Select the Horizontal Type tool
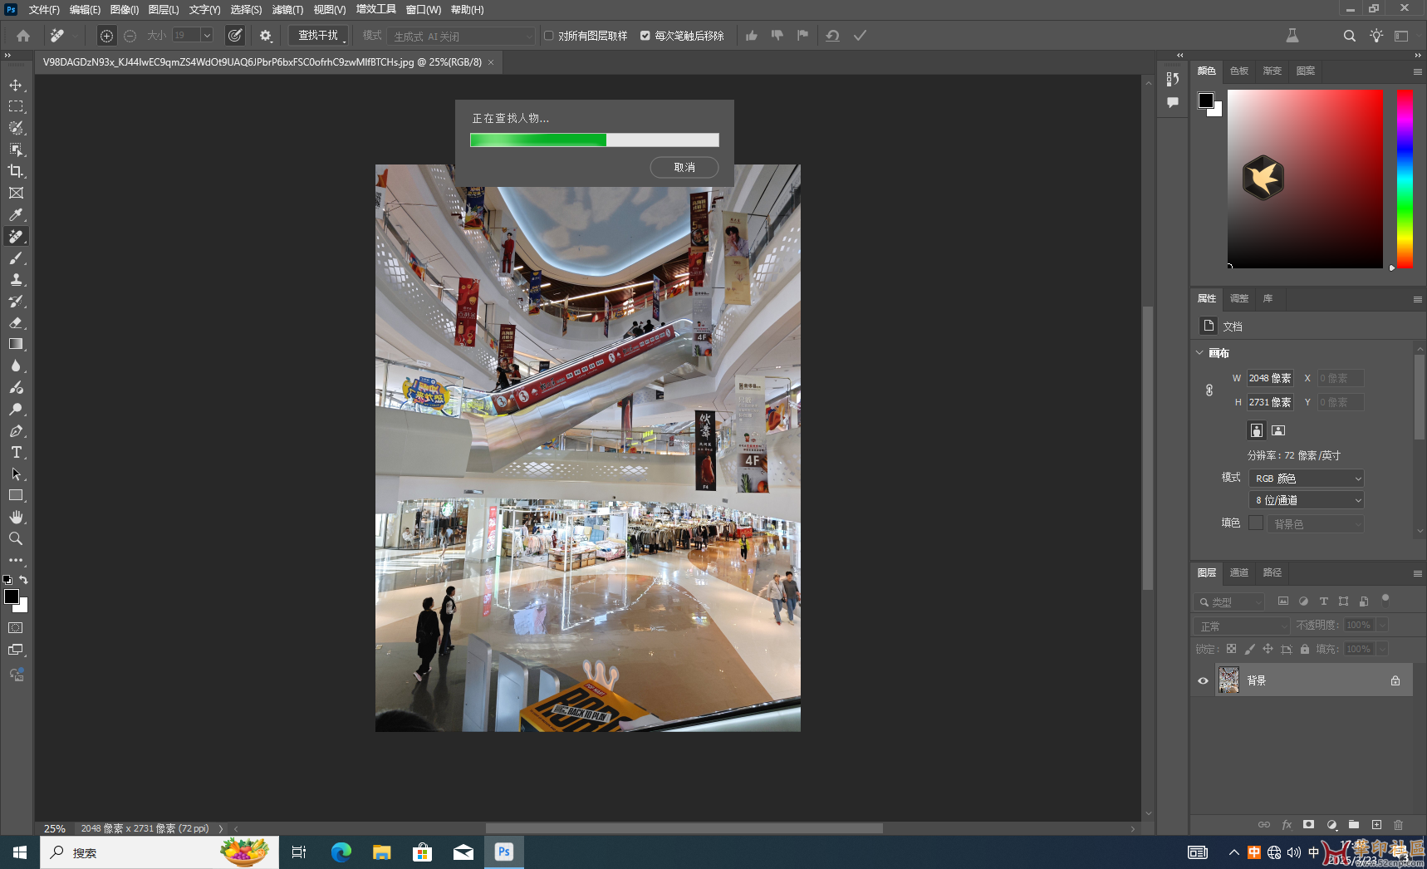The height and width of the screenshot is (869, 1427). tap(16, 452)
